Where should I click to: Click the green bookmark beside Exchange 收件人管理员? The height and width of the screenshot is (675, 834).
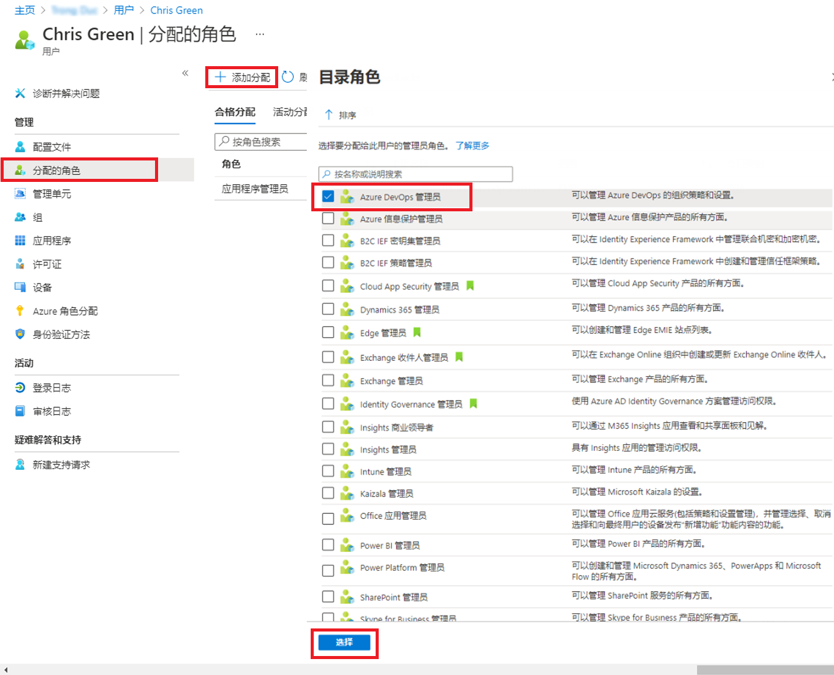459,356
